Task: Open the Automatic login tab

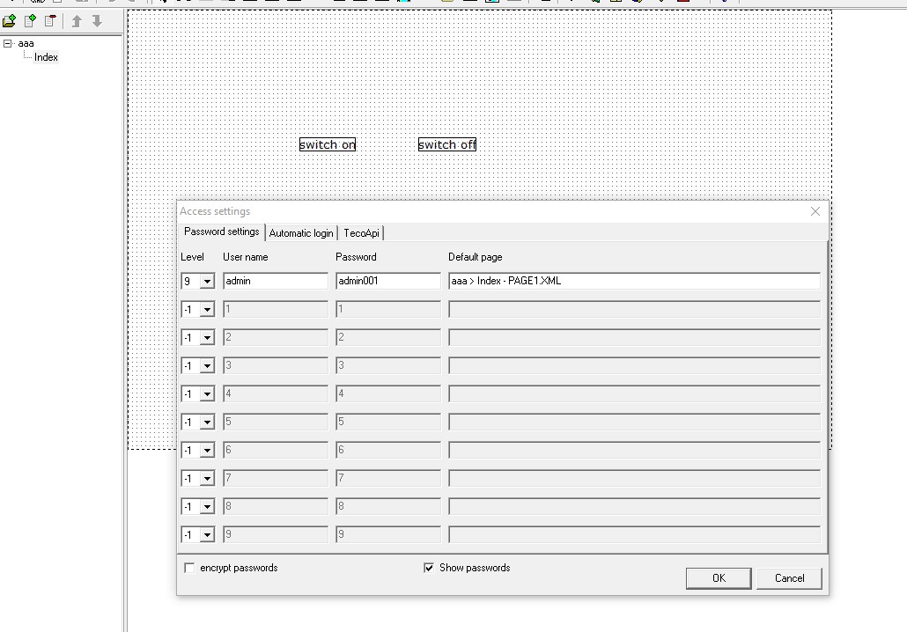Action: point(301,233)
